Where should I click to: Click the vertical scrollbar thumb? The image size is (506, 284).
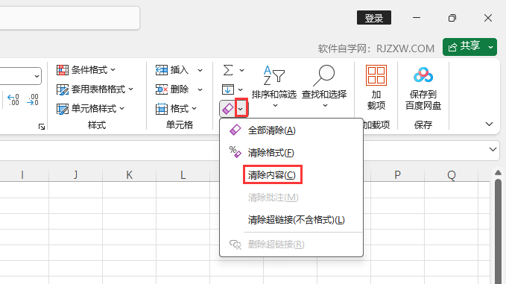tap(498, 231)
